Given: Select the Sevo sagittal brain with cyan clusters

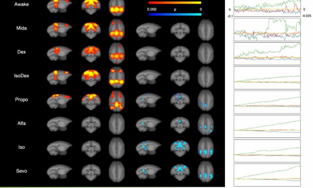Looking at the screenshot, I should tap(149, 172).
